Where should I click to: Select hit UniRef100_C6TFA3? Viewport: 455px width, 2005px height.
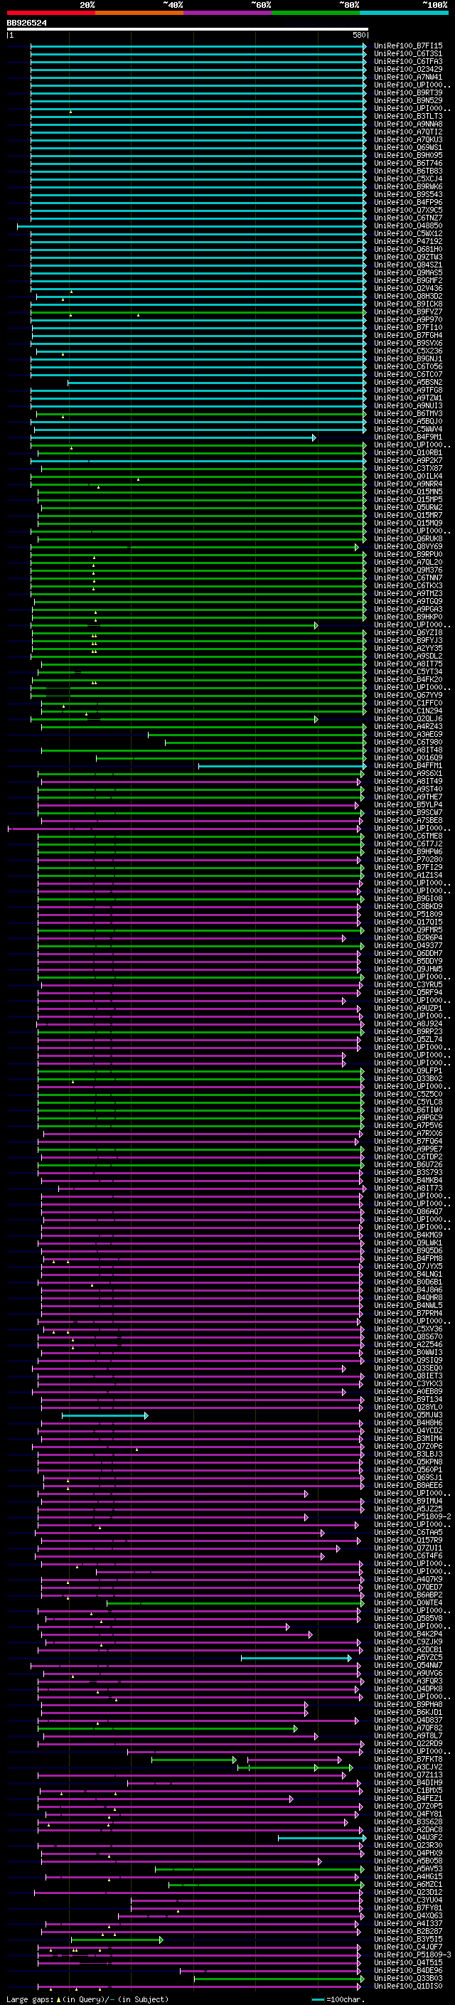point(408,61)
